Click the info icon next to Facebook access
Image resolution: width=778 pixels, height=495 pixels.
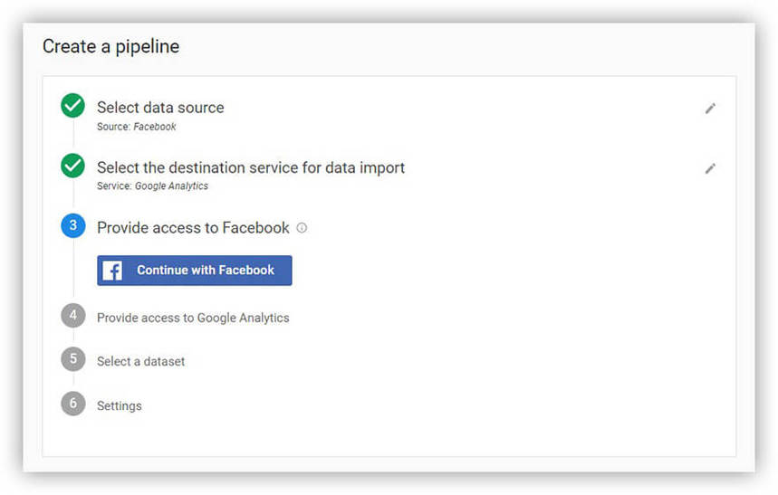[x=302, y=228]
